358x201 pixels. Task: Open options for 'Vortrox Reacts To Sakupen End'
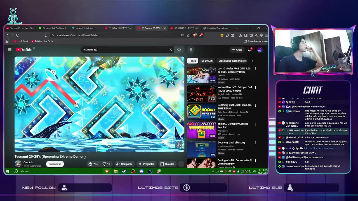(x=255, y=87)
